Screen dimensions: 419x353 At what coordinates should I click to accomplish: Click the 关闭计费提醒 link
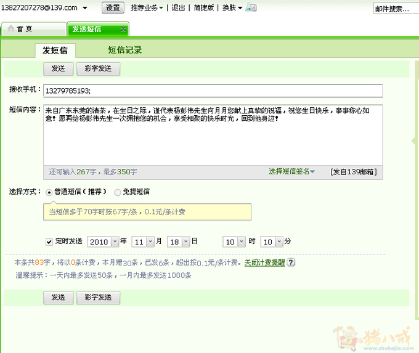click(264, 262)
